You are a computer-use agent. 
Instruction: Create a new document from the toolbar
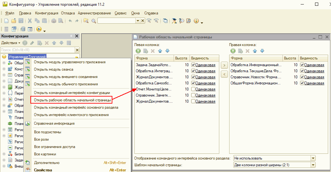click(6, 21)
